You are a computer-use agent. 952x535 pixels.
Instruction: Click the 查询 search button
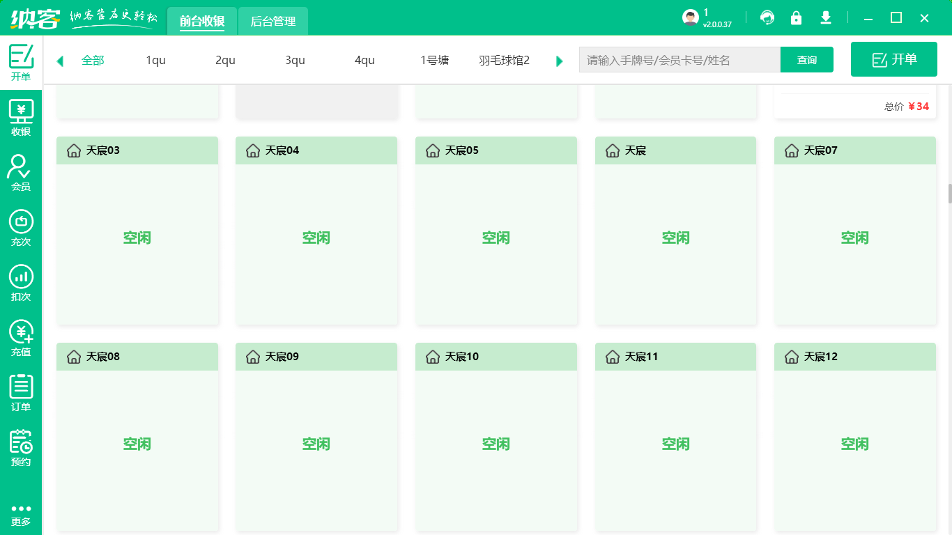pos(807,60)
